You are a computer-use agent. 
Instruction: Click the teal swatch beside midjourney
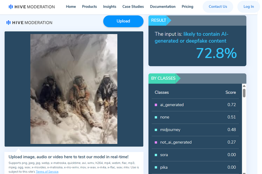156,130
